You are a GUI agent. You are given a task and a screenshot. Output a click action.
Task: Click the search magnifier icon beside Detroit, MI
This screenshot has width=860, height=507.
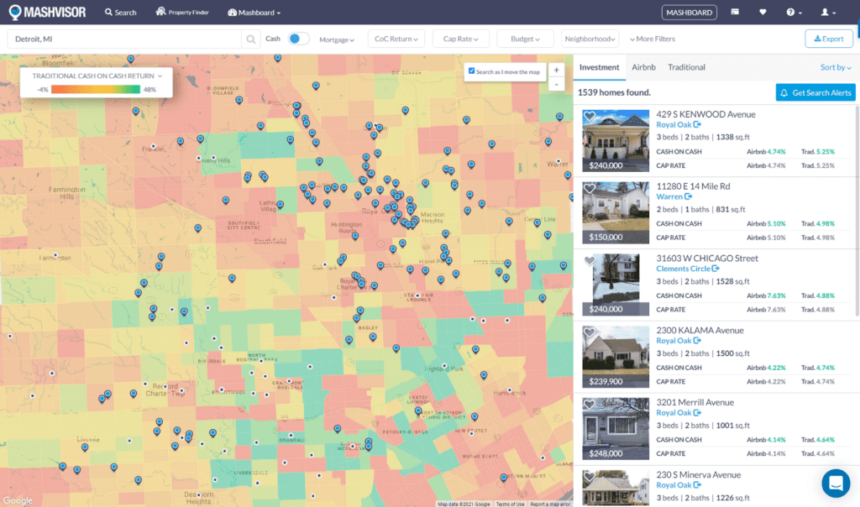click(250, 39)
